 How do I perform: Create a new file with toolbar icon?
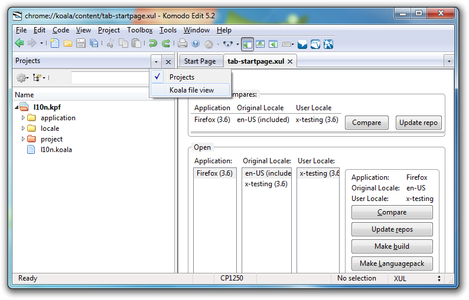pyautogui.click(x=55, y=44)
